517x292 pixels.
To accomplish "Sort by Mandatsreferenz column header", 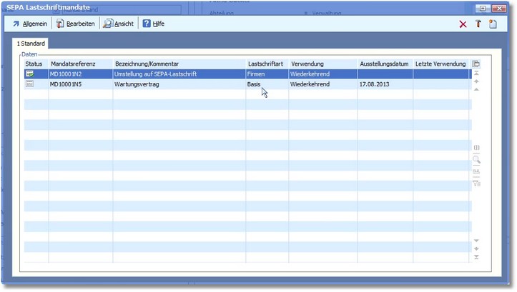I will point(77,64).
